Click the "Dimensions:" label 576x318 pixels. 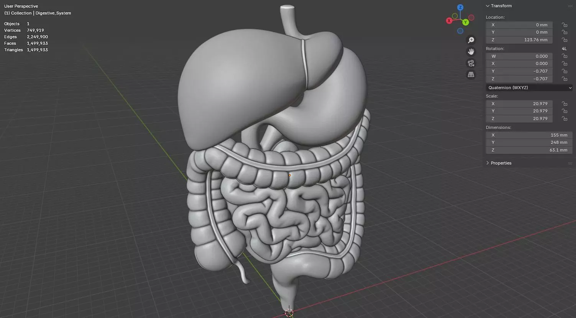click(x=499, y=127)
